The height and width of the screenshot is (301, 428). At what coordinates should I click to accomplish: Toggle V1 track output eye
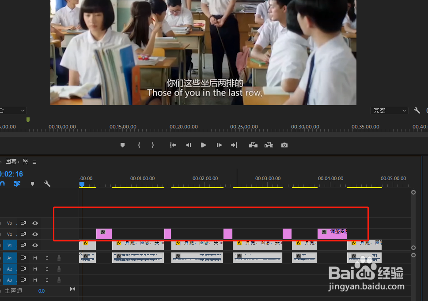tap(35, 245)
